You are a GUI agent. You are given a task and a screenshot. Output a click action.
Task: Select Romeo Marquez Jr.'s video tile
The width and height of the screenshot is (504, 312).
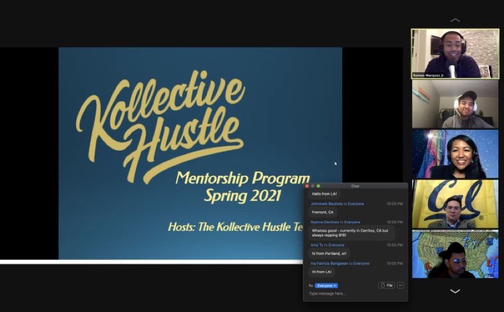pyautogui.click(x=455, y=54)
